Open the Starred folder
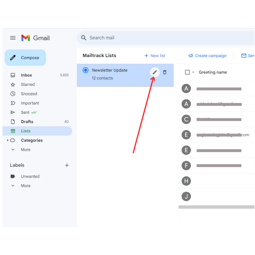 pyautogui.click(x=37, y=84)
